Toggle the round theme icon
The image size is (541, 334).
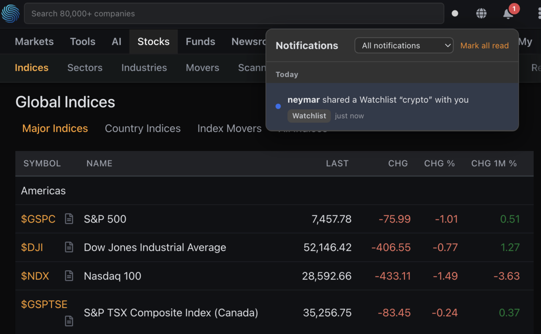click(x=455, y=14)
